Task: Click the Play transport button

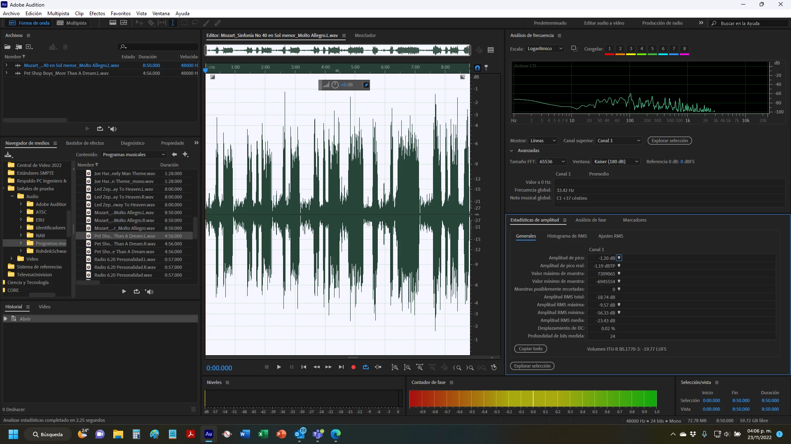Action: [279, 367]
